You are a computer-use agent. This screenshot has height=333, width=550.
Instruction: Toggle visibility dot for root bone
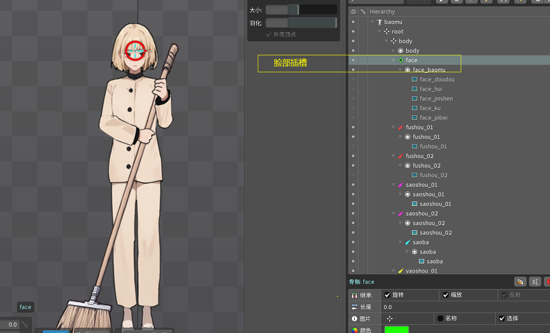pos(353,32)
